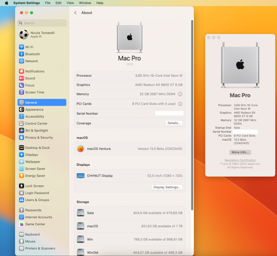Click the Focus moon icon

pos(21,85)
